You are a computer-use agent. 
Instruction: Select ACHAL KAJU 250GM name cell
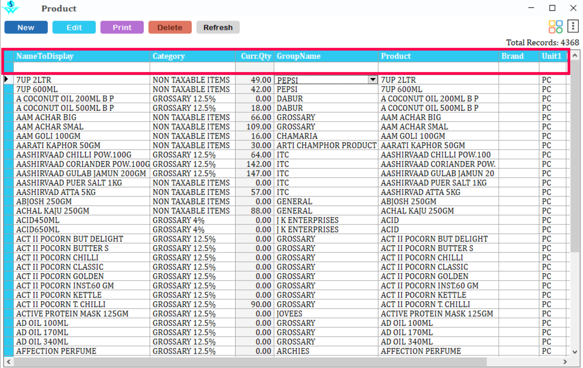click(81, 211)
